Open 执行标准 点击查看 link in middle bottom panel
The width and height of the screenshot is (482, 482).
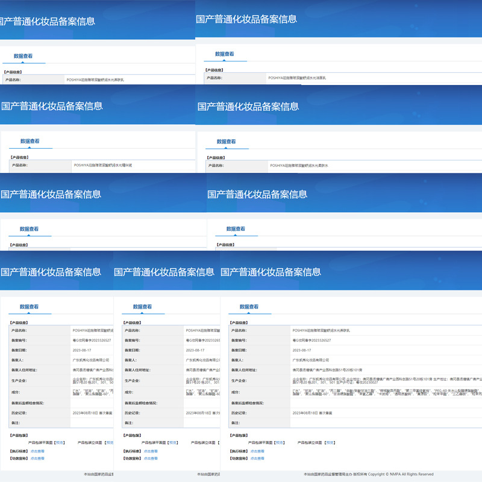pos(151,451)
